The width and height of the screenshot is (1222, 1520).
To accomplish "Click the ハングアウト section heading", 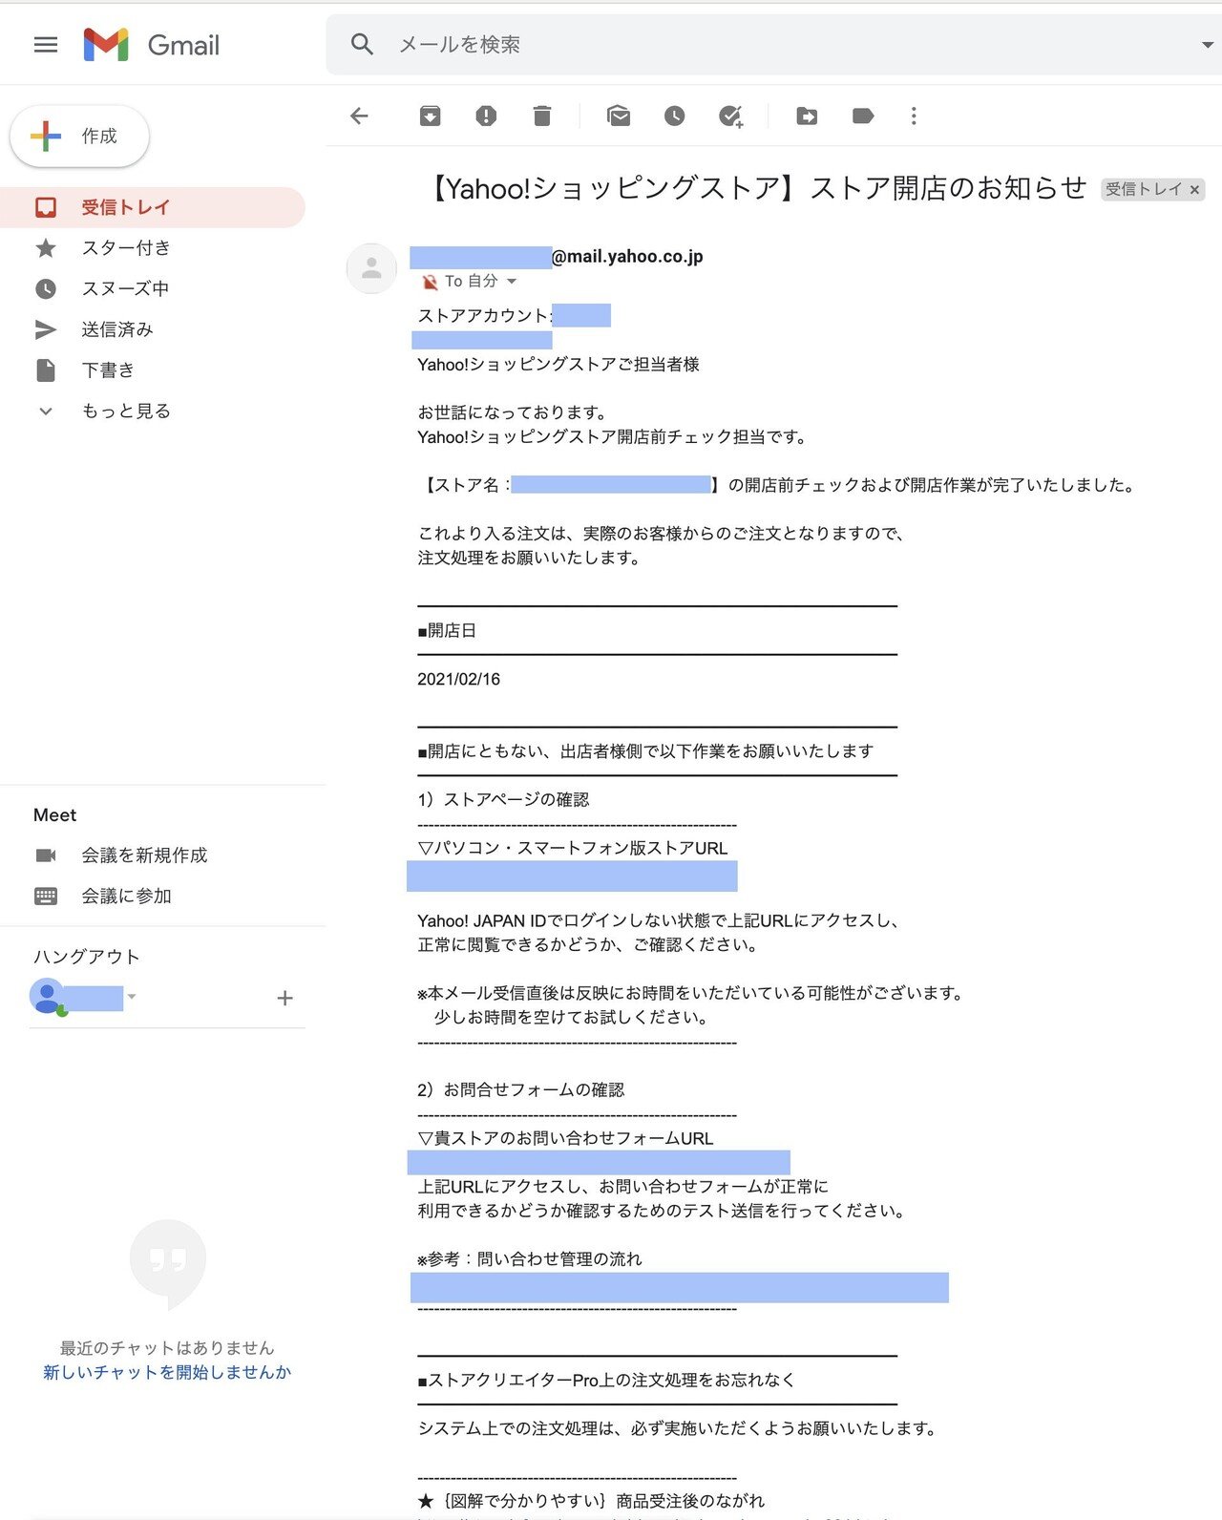I will [87, 957].
